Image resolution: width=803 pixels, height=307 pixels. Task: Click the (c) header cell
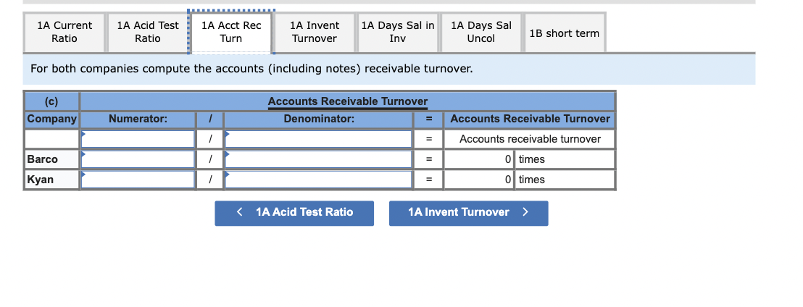[x=51, y=101]
